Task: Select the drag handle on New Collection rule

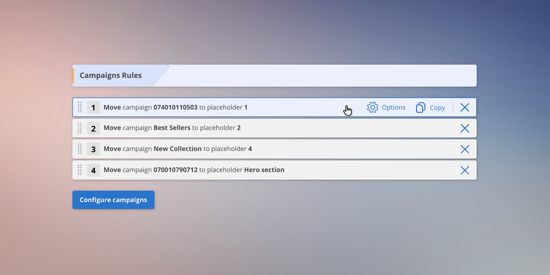Action: [80, 149]
